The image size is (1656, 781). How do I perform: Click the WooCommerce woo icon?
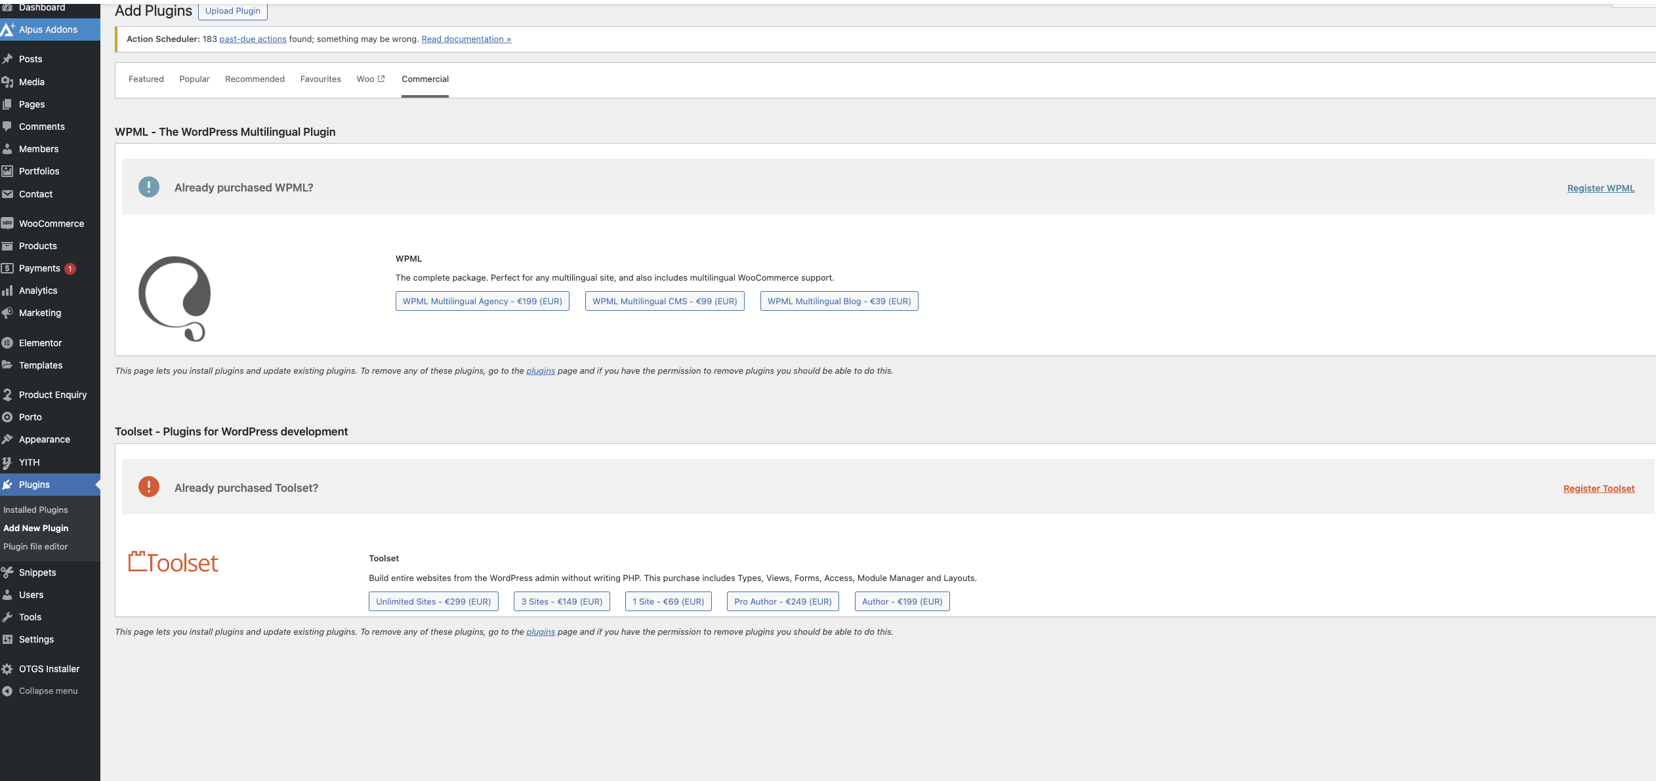(8, 224)
